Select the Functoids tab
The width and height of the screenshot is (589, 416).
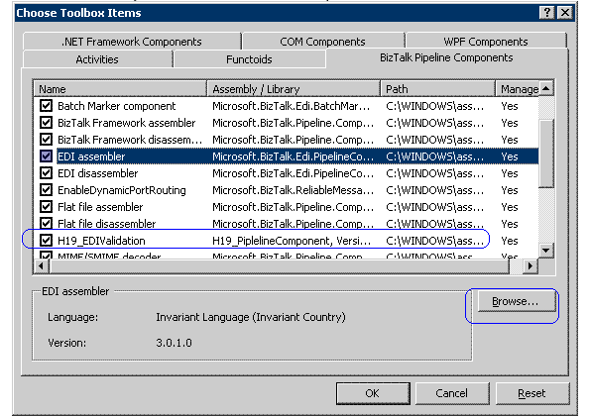249,59
